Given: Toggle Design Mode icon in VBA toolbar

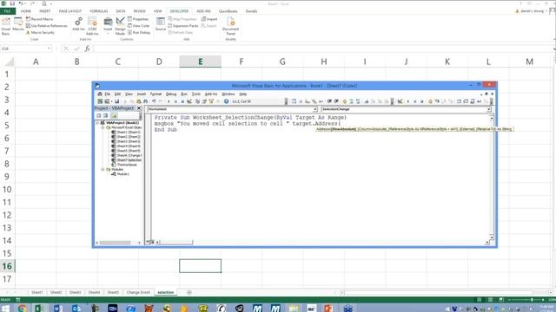Looking at the screenshot, I should click(189, 101).
